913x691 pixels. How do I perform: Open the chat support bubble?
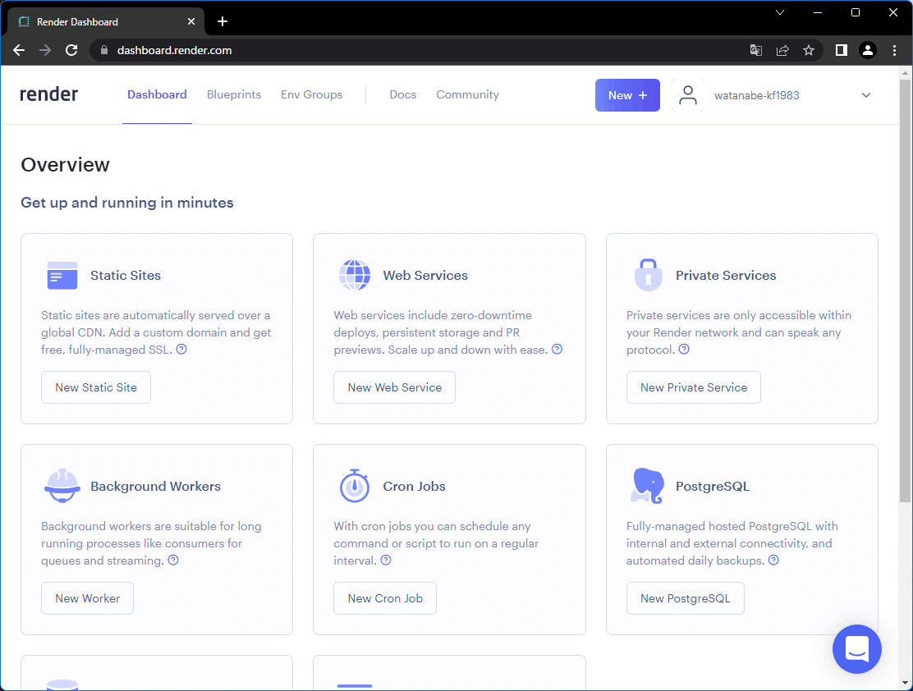pyautogui.click(x=857, y=649)
